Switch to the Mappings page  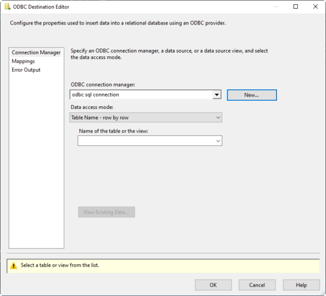coord(24,61)
